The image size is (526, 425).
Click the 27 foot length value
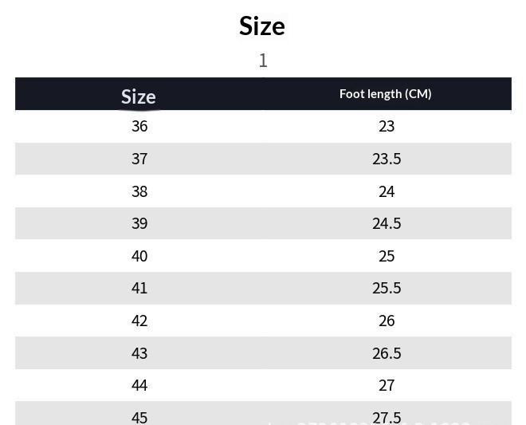coord(387,385)
